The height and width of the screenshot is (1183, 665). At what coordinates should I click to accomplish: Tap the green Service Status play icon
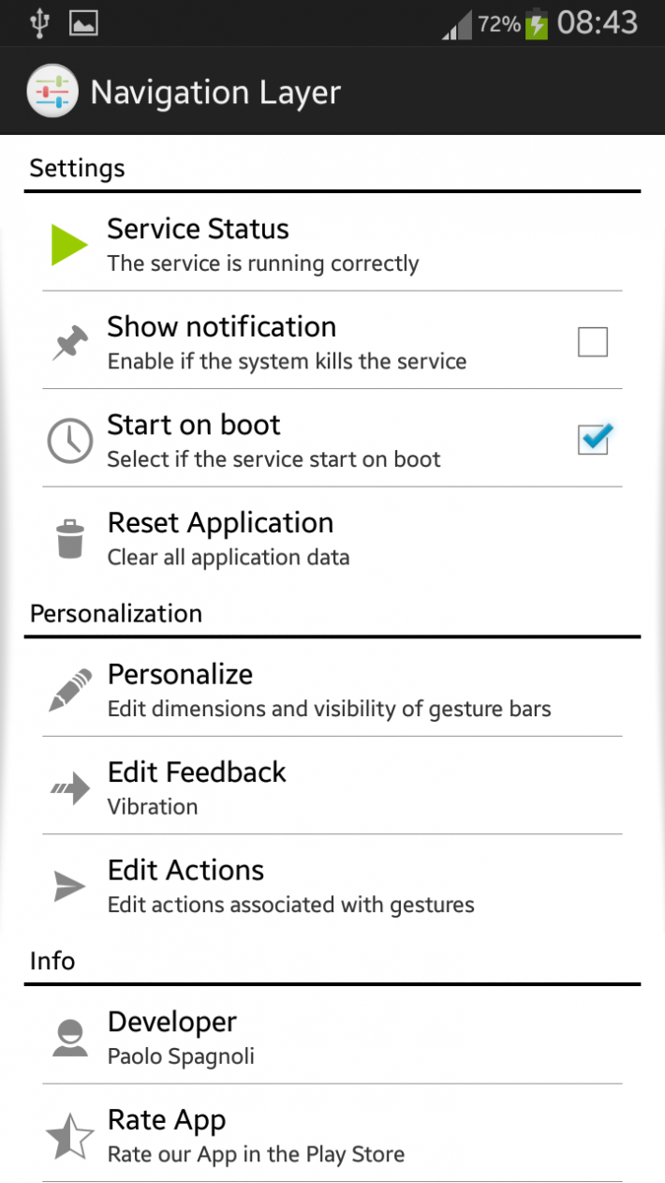pyautogui.click(x=69, y=245)
